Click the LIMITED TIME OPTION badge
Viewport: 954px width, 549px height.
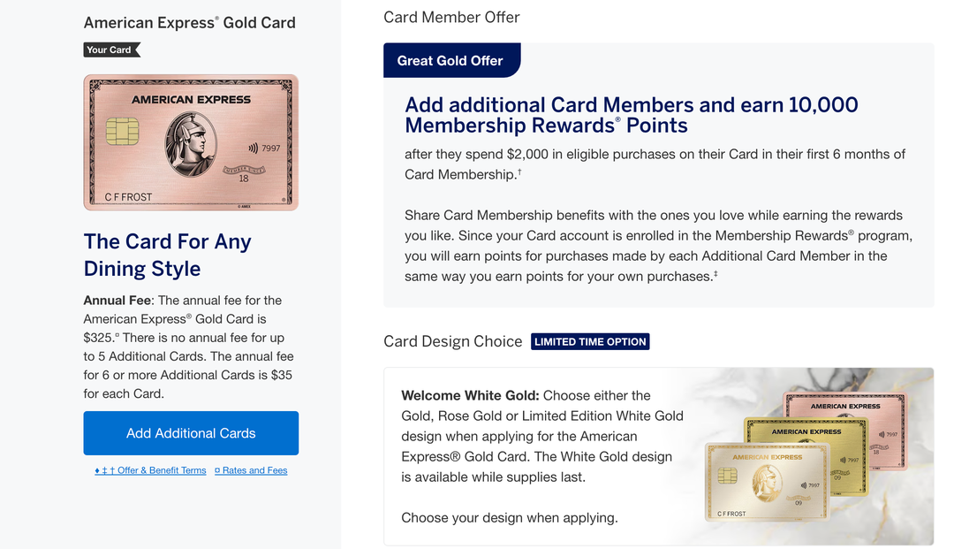click(590, 341)
